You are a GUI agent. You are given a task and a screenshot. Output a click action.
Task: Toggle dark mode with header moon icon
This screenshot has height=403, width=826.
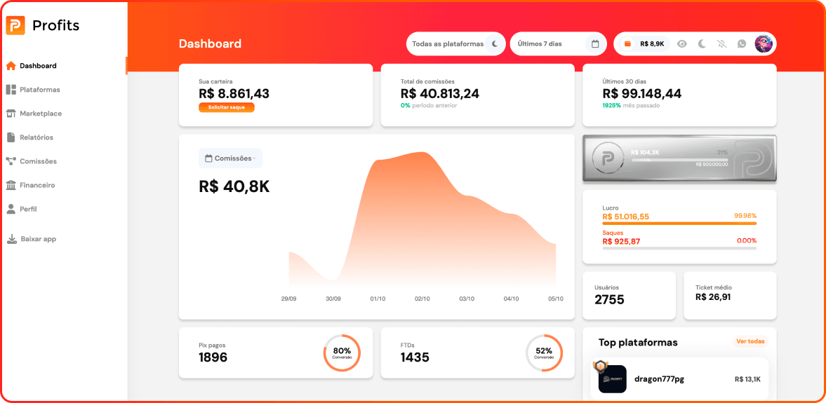(702, 43)
